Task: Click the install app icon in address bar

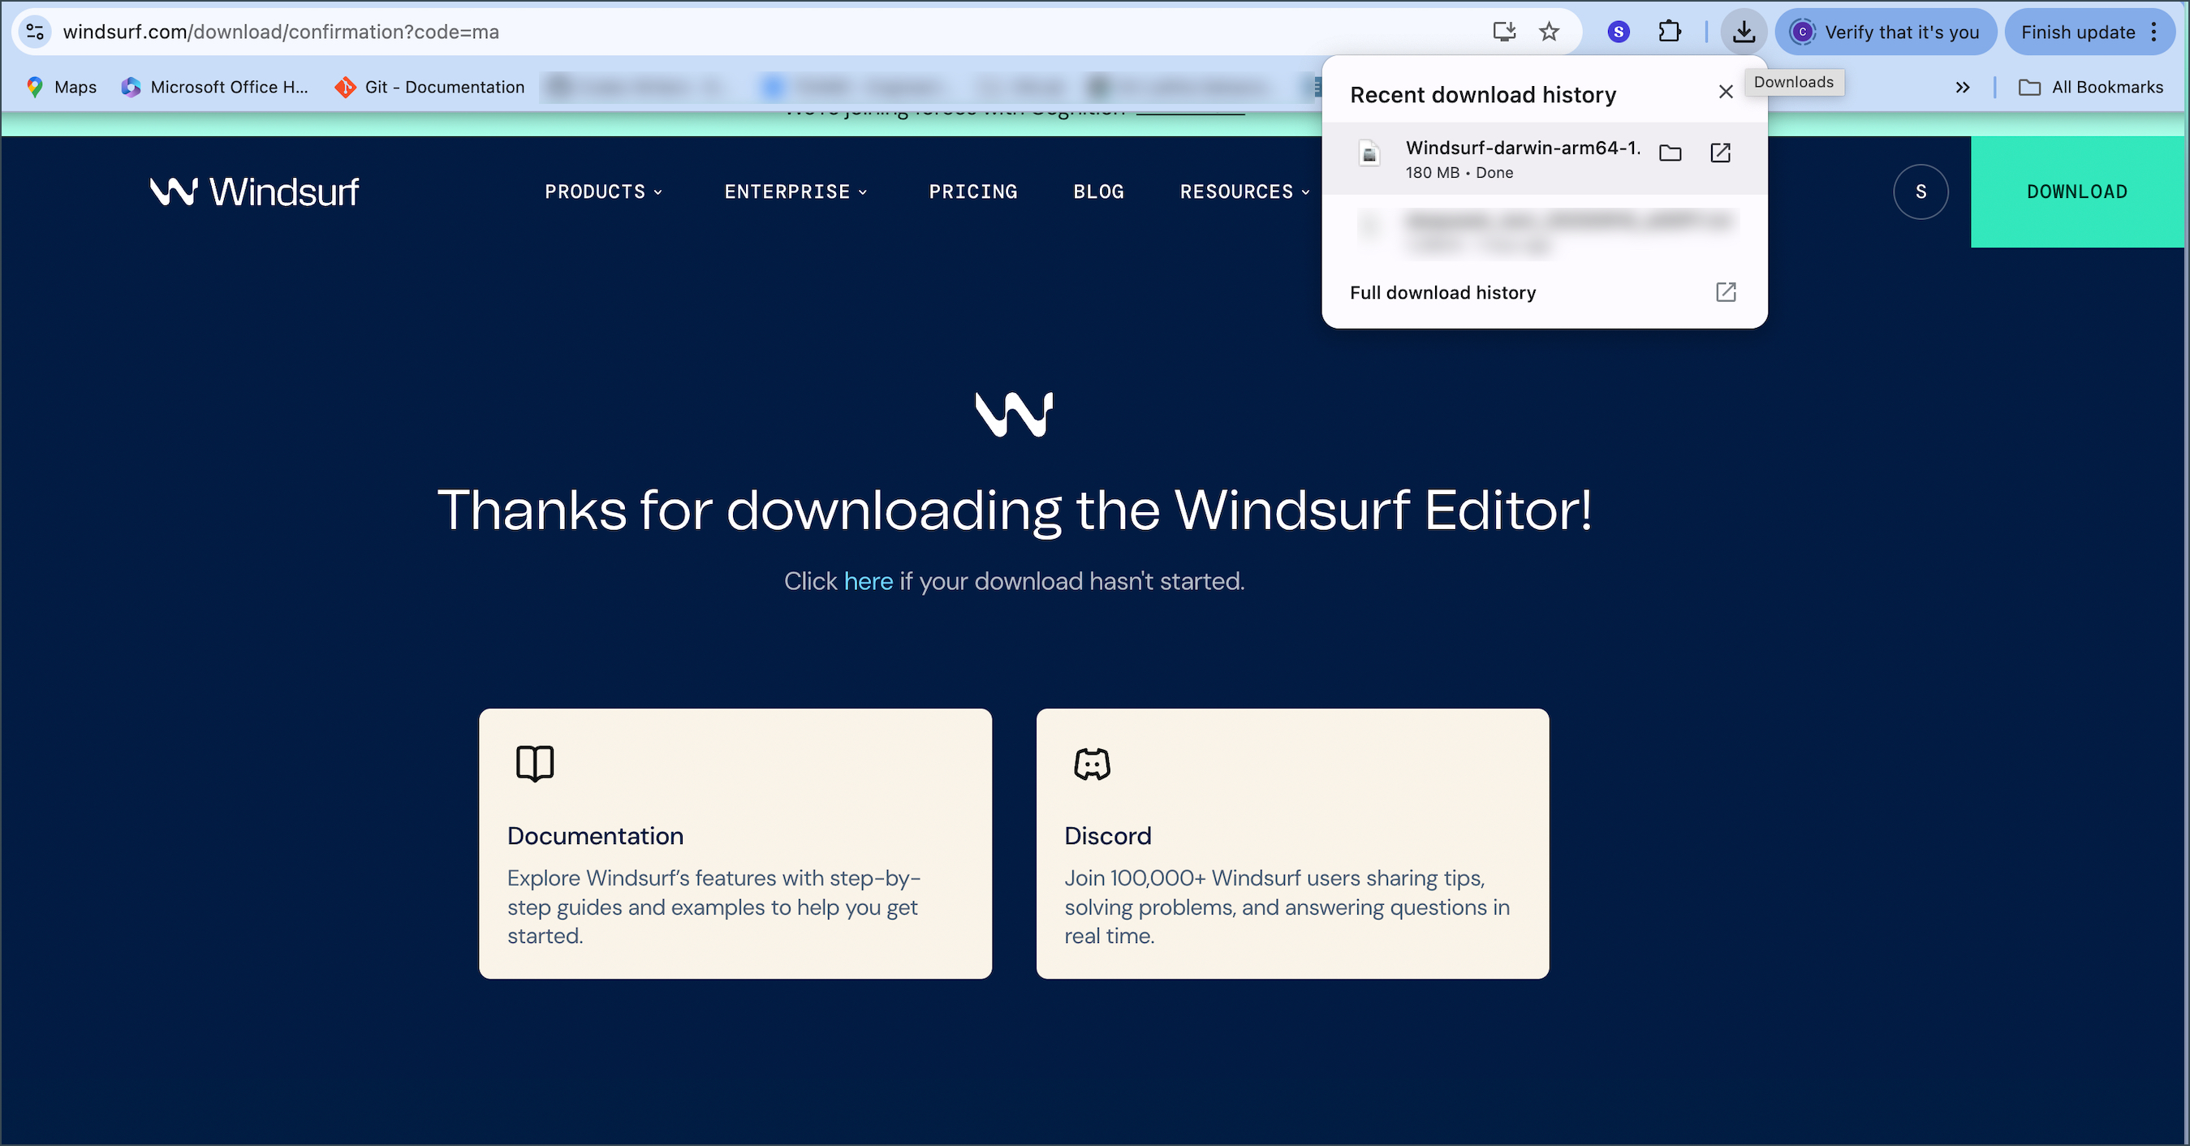Action: [1503, 32]
